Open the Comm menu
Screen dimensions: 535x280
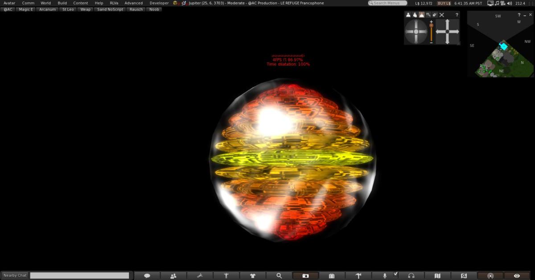pyautogui.click(x=28, y=3)
